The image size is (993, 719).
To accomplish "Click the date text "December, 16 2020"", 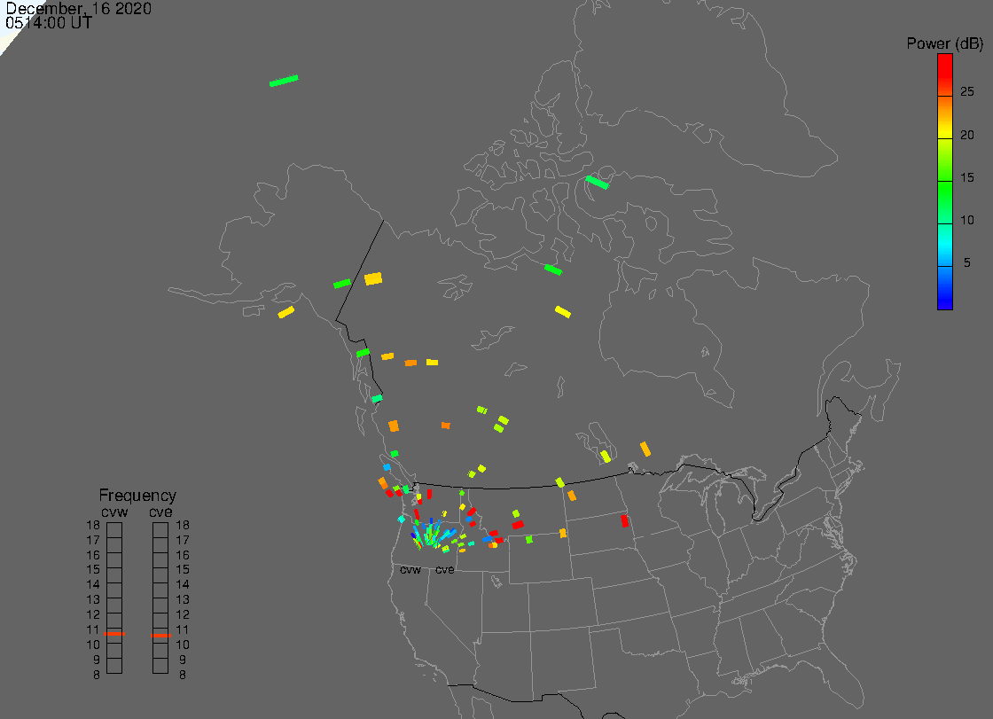I will click(79, 8).
